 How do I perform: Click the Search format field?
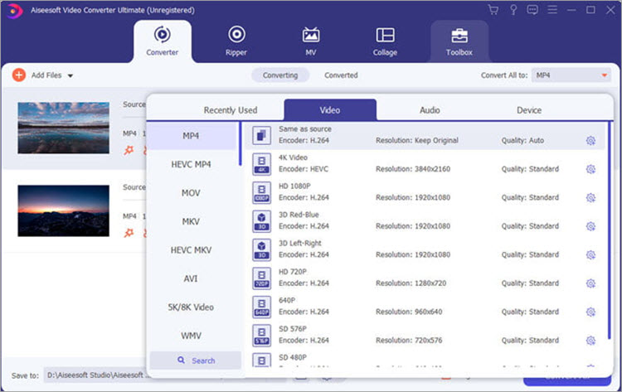coord(196,361)
